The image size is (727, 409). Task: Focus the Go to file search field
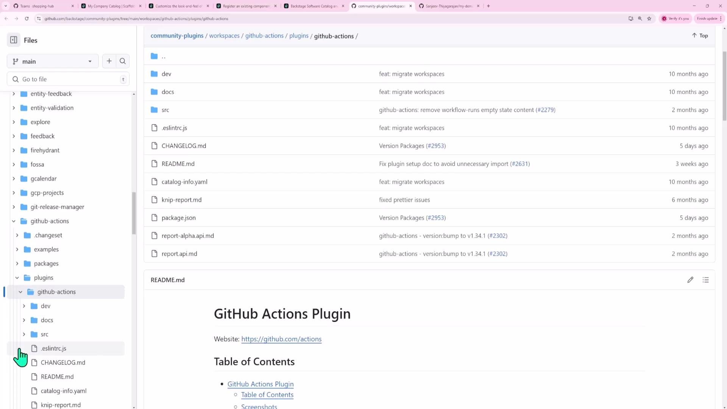pyautogui.click(x=68, y=79)
